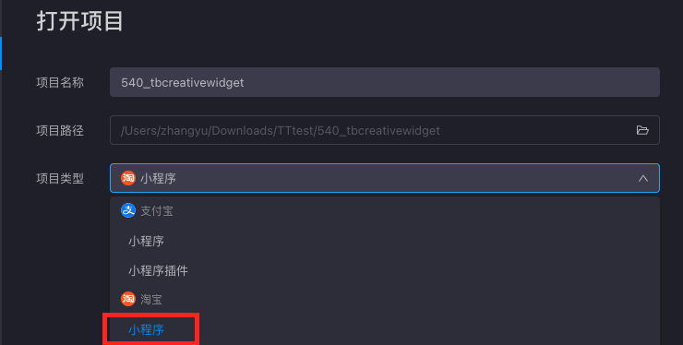Focus the 项目名称 field with 540_tbcreativewidget

tap(385, 82)
